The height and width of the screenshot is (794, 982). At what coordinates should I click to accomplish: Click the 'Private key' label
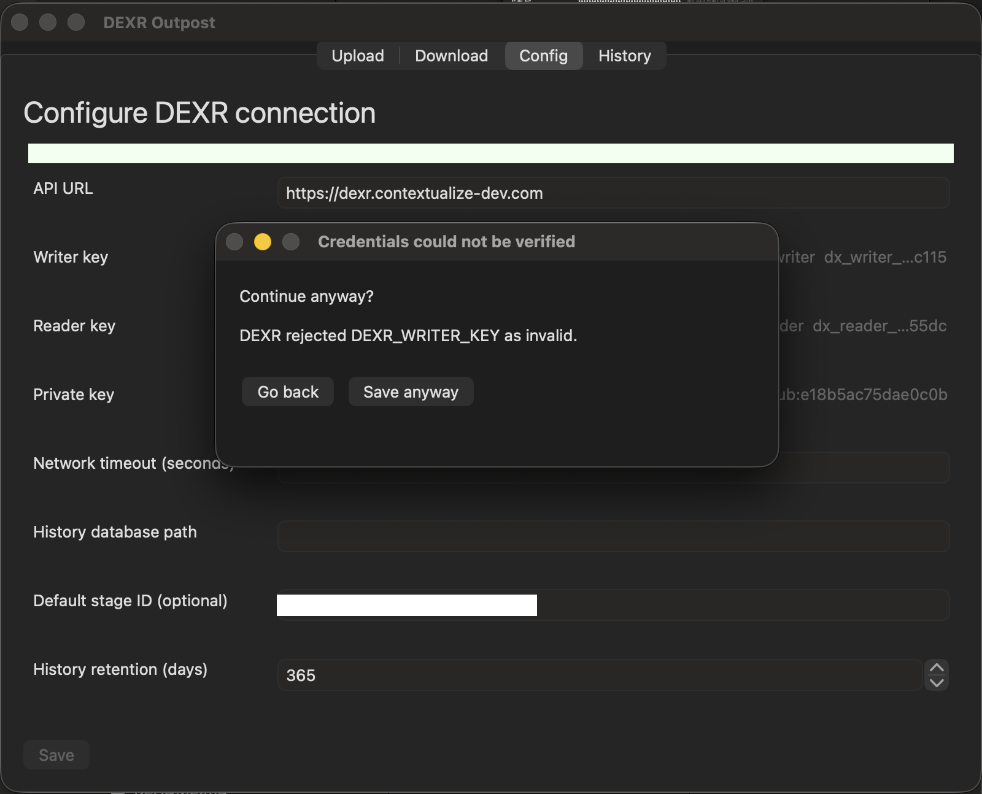click(x=74, y=395)
